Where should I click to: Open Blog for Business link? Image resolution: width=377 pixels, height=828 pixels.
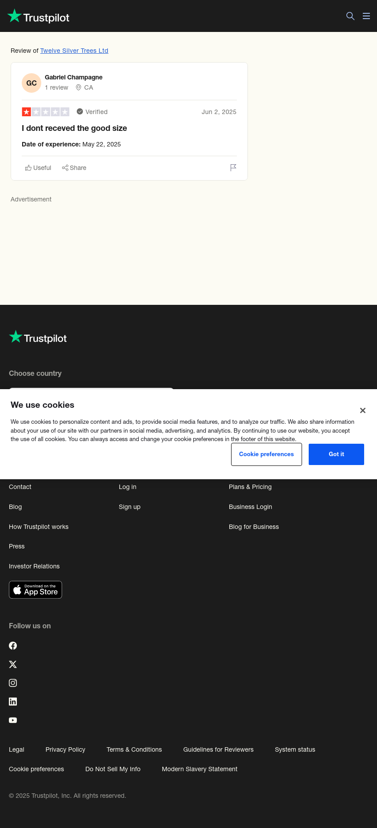coord(254,527)
